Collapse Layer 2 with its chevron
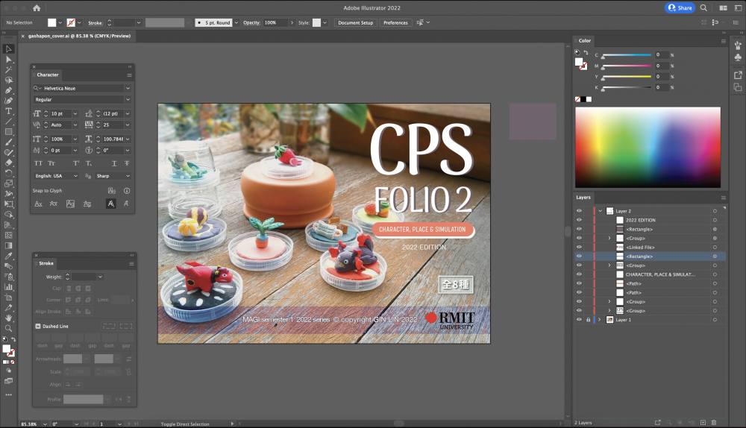The height and width of the screenshot is (428, 746). (x=601, y=211)
